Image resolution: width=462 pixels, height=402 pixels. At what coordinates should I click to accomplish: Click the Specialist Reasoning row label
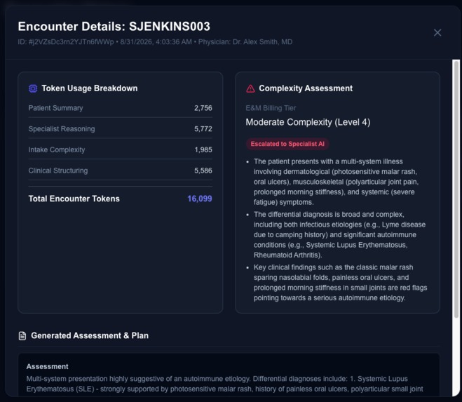(62, 128)
